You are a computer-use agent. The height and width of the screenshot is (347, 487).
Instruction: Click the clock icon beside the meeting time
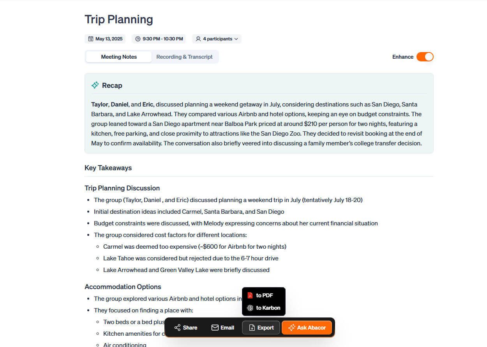coord(138,39)
